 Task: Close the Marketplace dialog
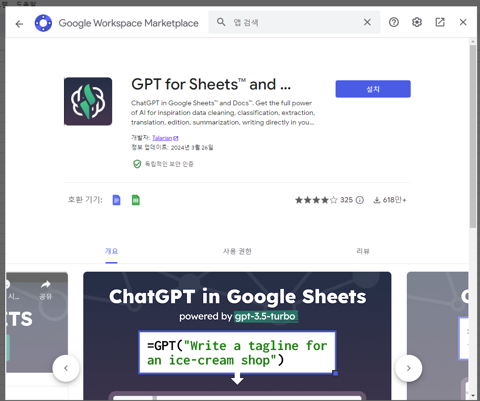[x=463, y=22]
